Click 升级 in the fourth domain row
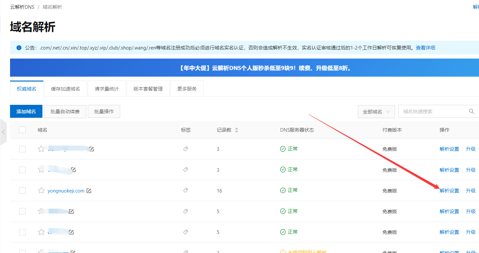479x253 pixels. (x=471, y=211)
